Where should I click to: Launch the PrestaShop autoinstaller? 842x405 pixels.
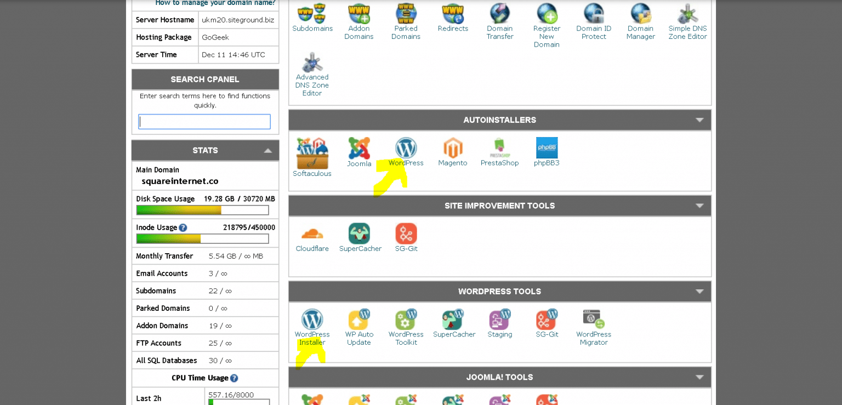499,152
